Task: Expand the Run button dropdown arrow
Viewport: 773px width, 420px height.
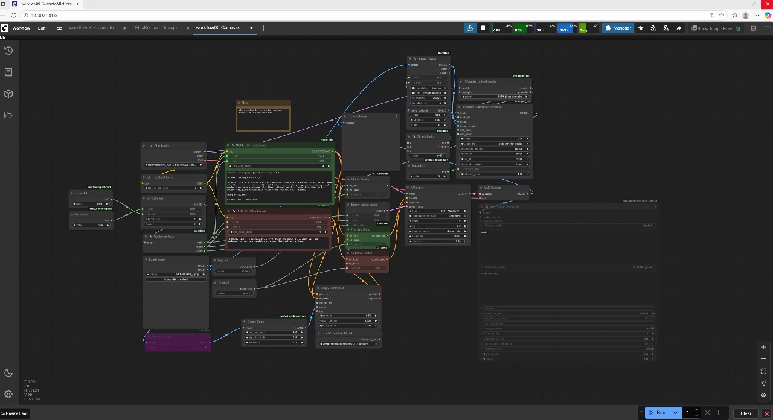Action: pos(675,413)
